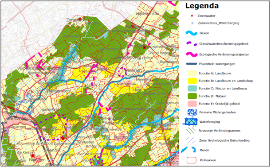Select the Essentiële watergangen line symbol
The image size is (271, 167).
tap(192, 64)
